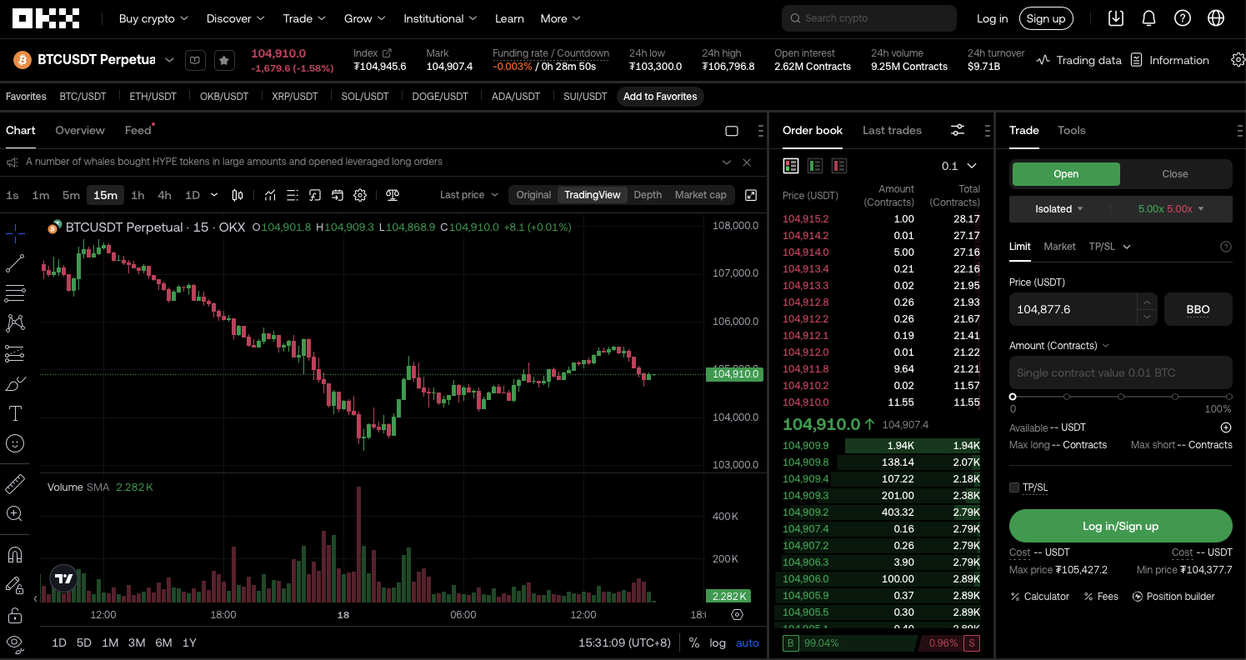Select the text tool in chart sidebar
Screen dimensions: 1246x660
click(x=15, y=413)
